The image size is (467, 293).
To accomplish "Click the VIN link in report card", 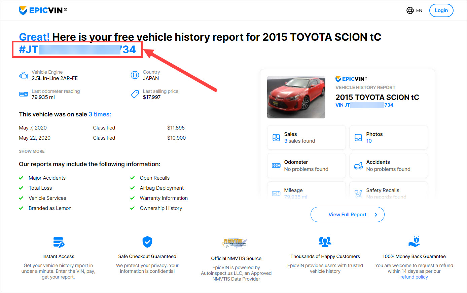I will point(364,105).
